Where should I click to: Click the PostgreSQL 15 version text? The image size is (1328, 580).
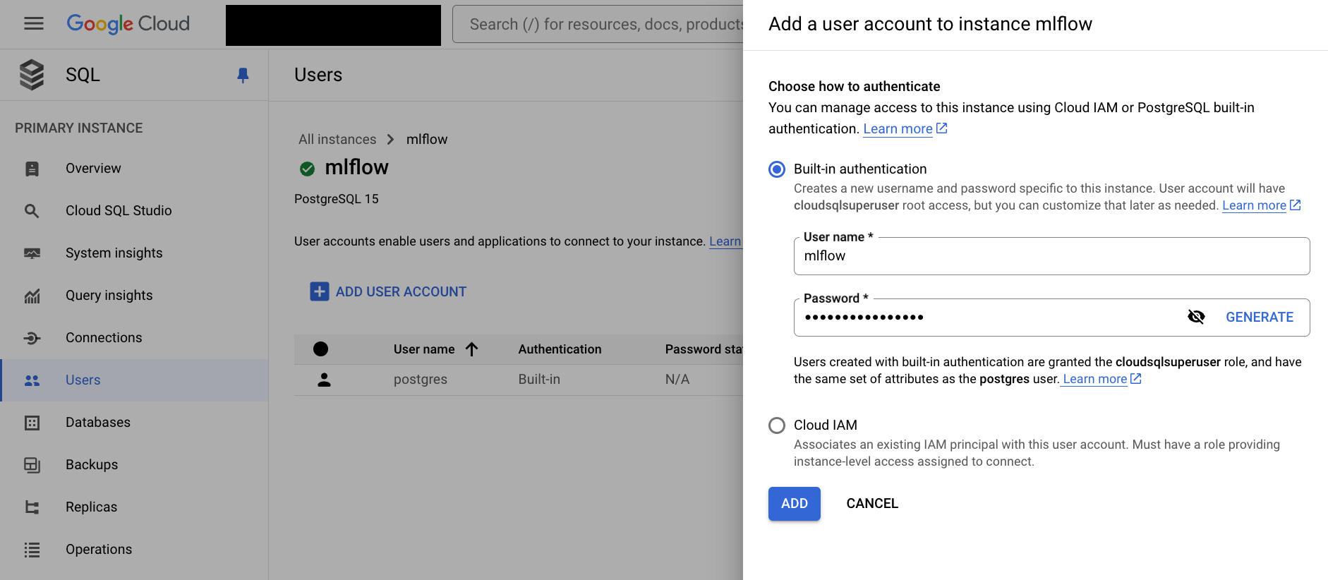pyautogui.click(x=337, y=199)
